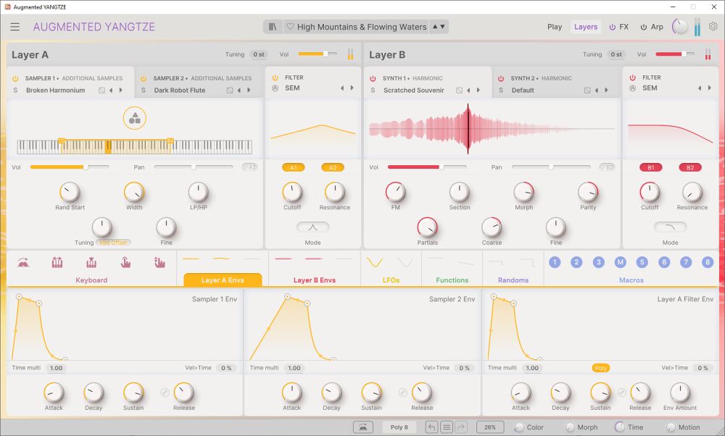Select the third Keyboard modulation icon
725x436 pixels.
click(91, 263)
